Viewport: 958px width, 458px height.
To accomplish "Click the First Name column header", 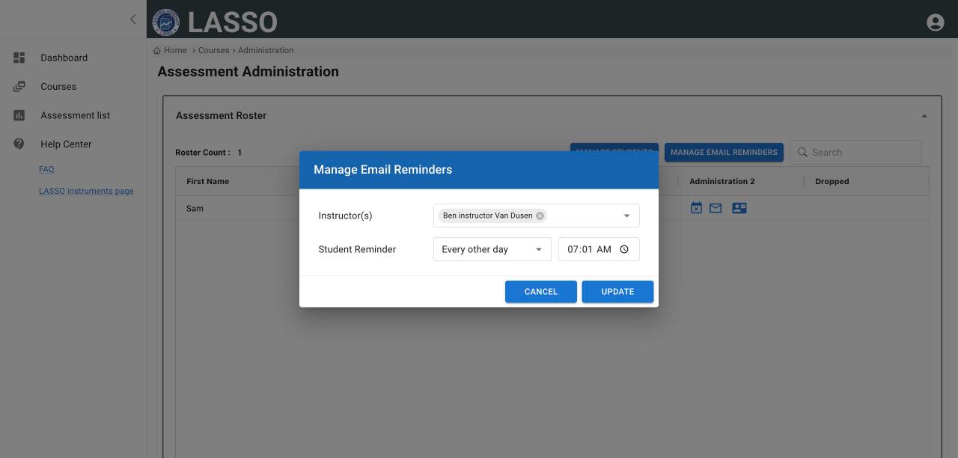I will tap(208, 181).
